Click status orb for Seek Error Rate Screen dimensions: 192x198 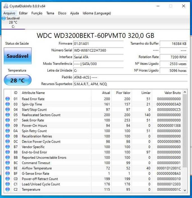[8, 120]
